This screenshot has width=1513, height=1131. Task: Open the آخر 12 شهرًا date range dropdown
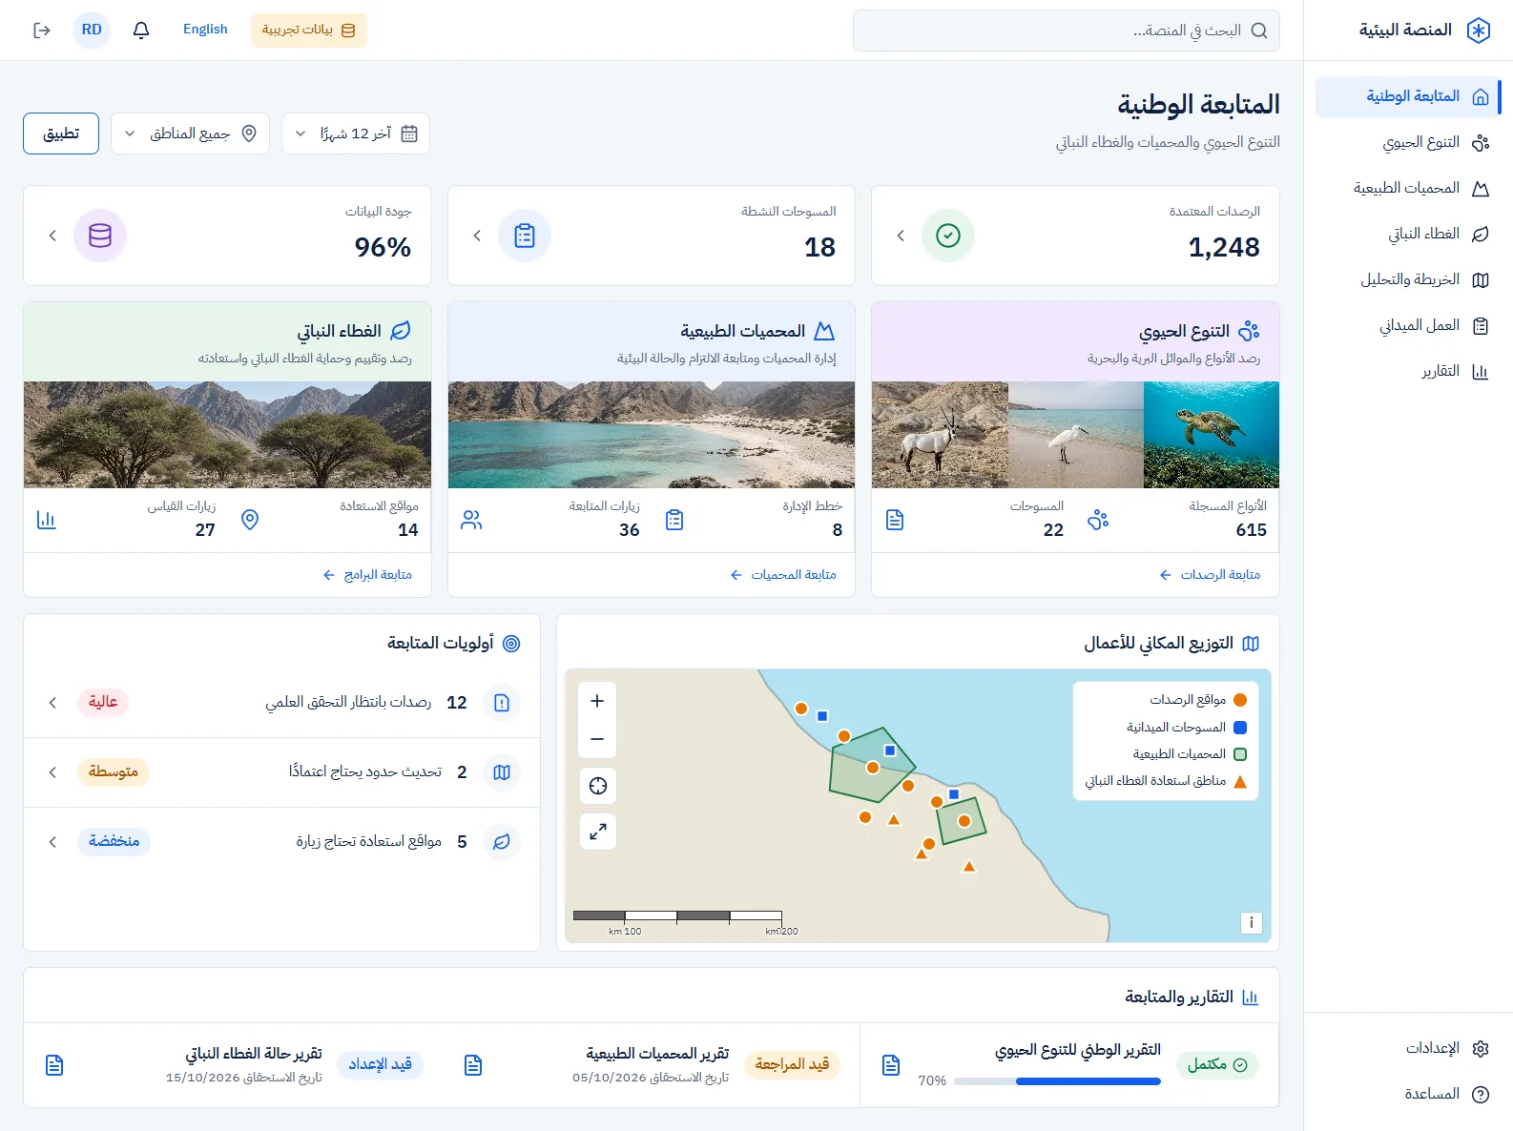[356, 134]
